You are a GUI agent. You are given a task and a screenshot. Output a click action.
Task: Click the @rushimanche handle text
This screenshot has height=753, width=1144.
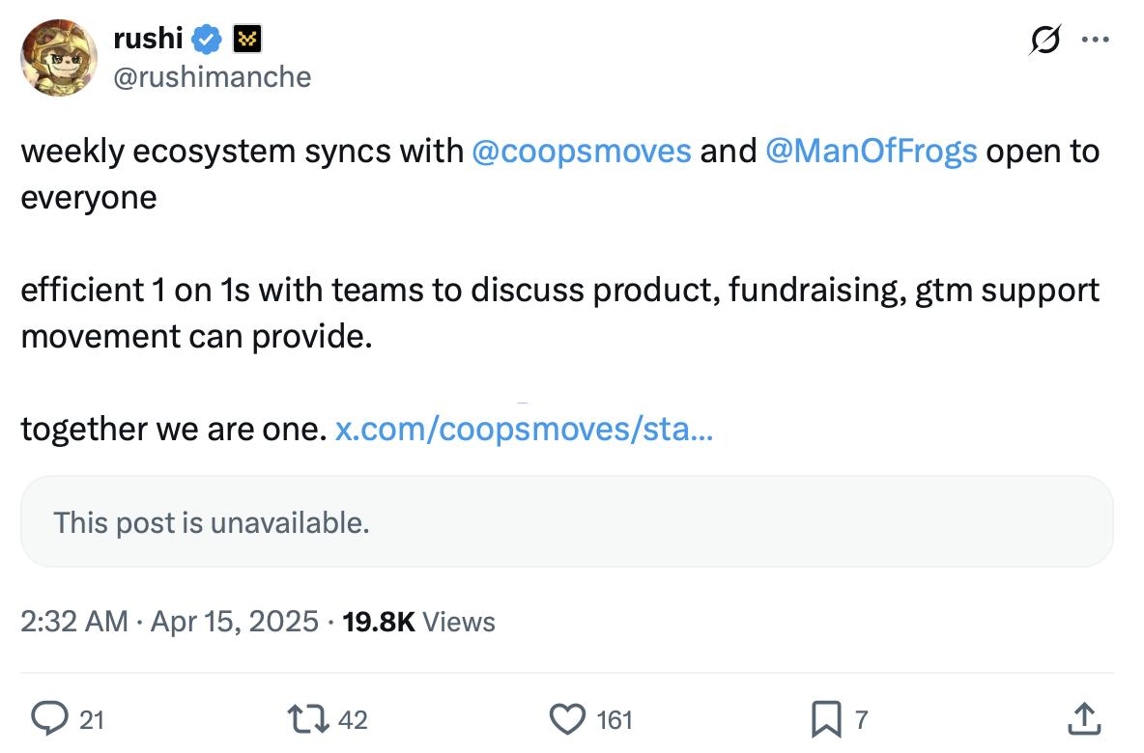(212, 76)
